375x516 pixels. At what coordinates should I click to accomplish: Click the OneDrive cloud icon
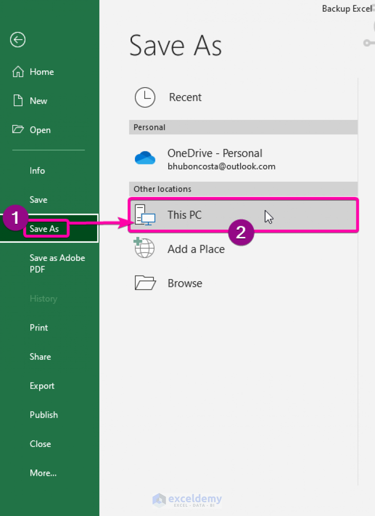145,158
